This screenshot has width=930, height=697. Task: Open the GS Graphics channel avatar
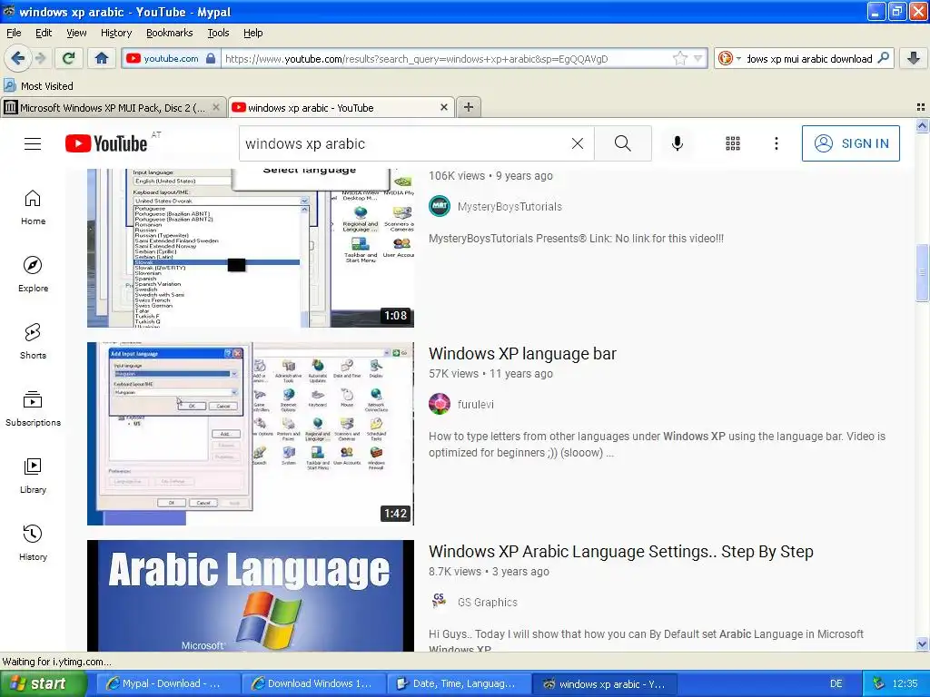point(440,603)
